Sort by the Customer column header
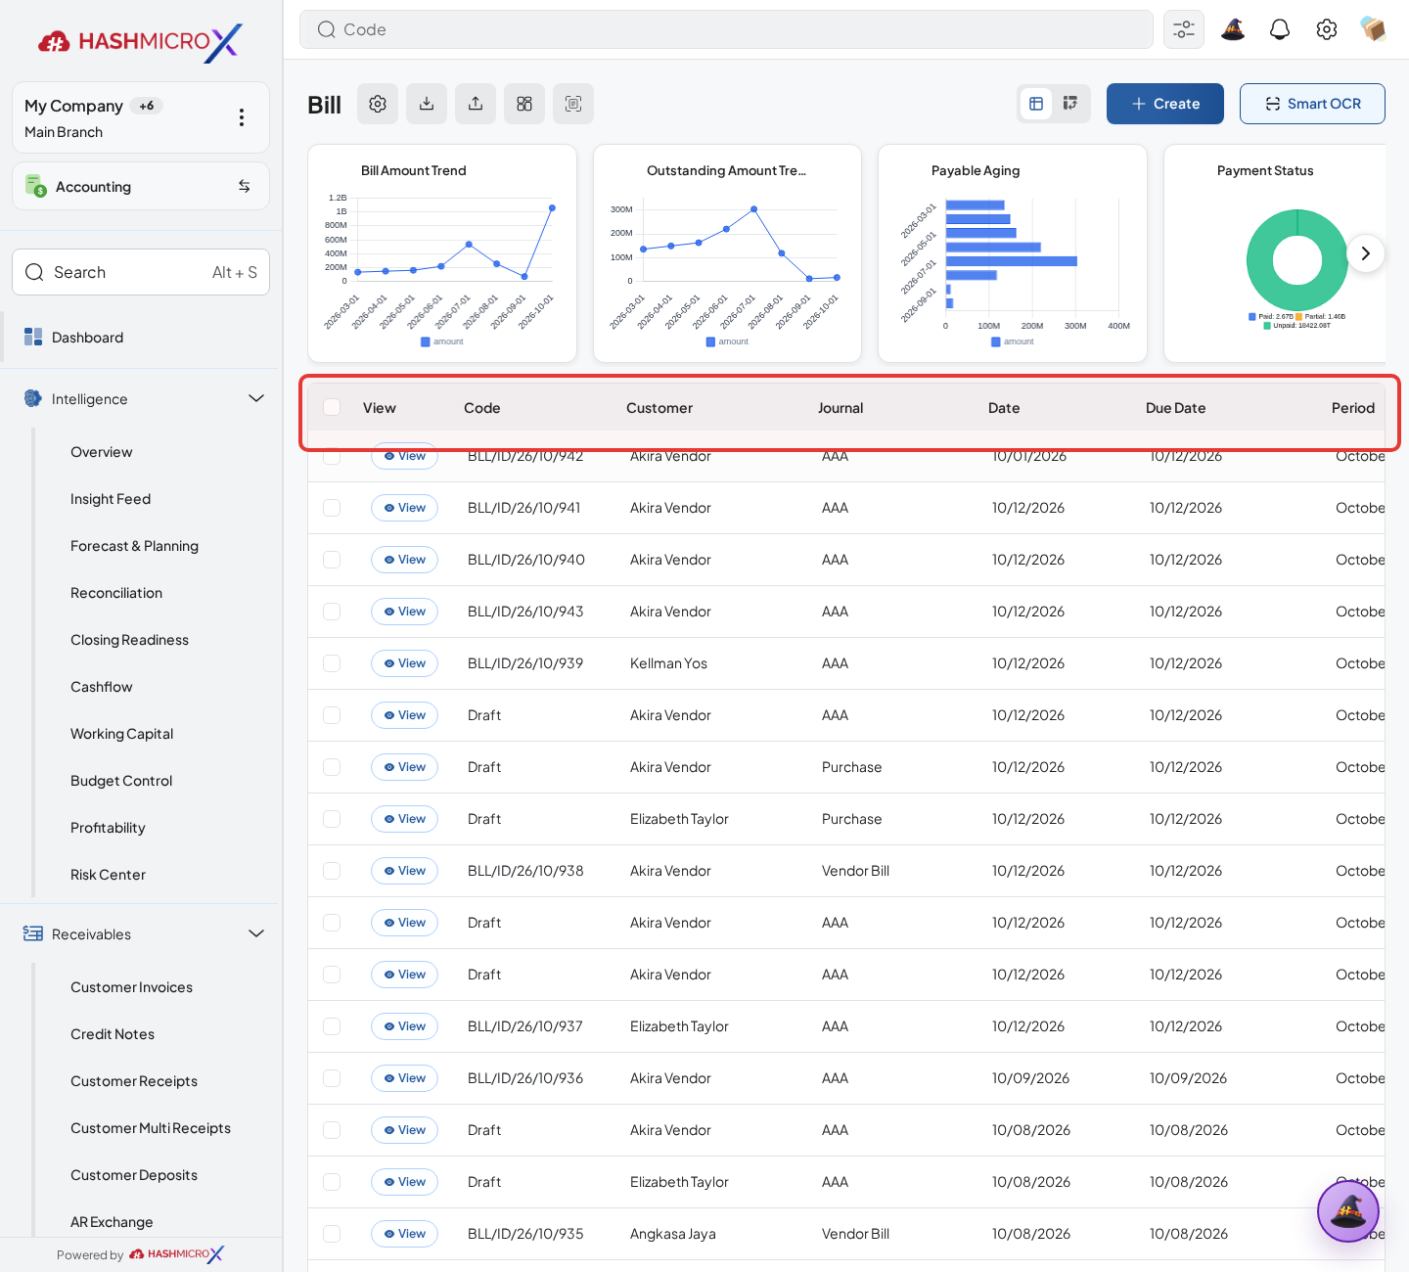This screenshot has height=1272, width=1409. point(659,408)
